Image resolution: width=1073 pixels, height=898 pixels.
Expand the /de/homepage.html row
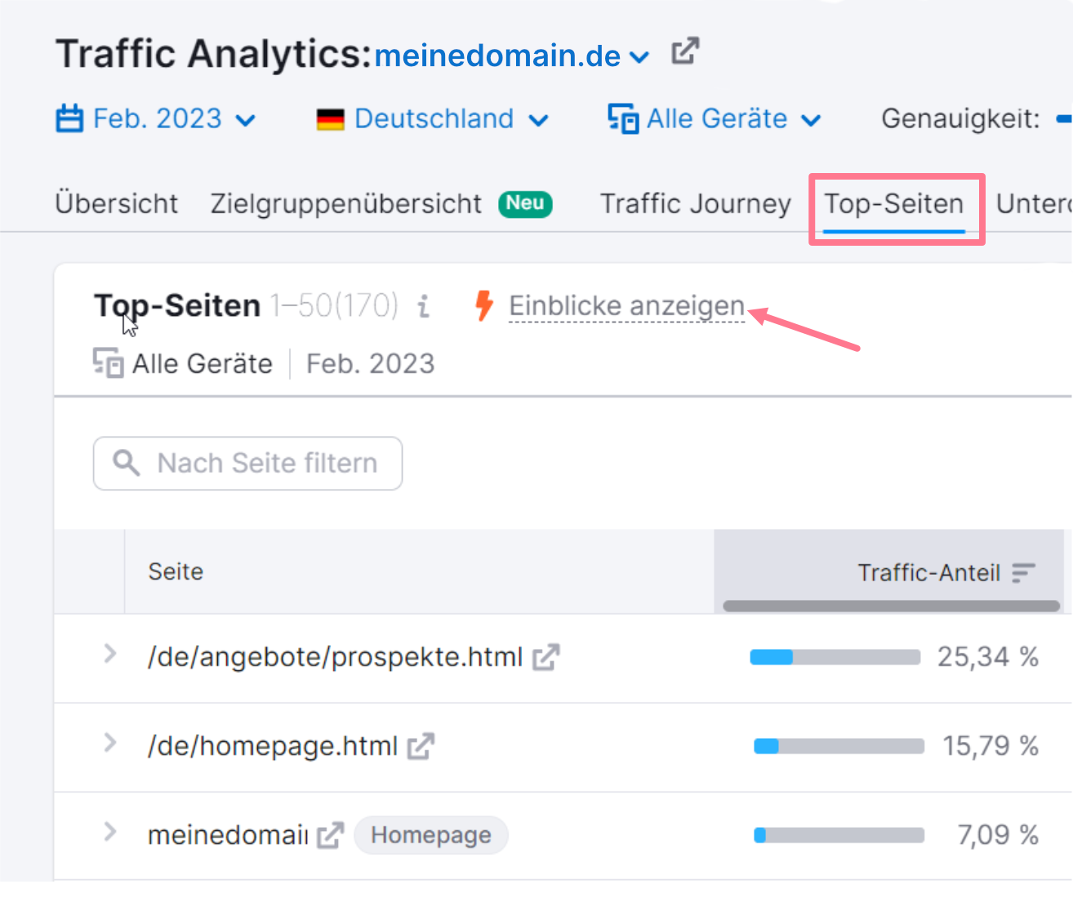(110, 743)
